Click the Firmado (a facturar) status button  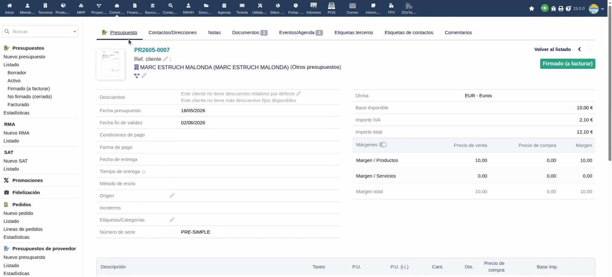tap(568, 64)
